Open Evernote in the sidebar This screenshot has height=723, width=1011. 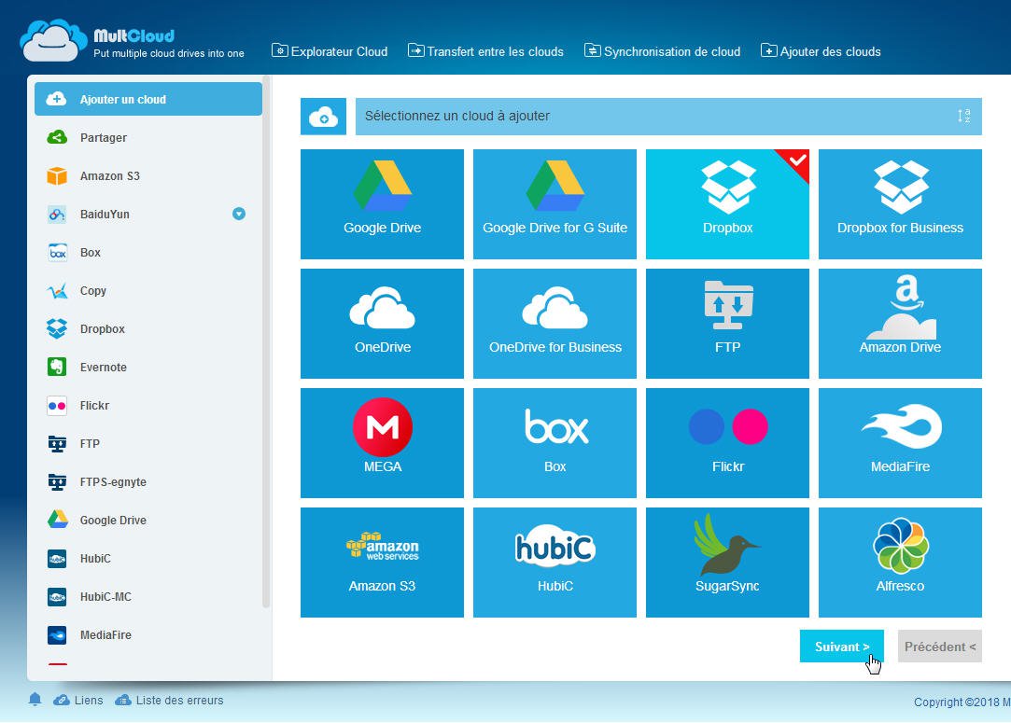tap(148, 368)
